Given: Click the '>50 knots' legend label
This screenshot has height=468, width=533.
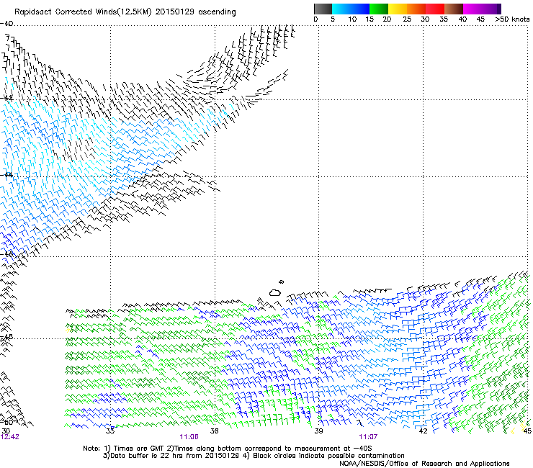Looking at the screenshot, I should pos(512,19).
